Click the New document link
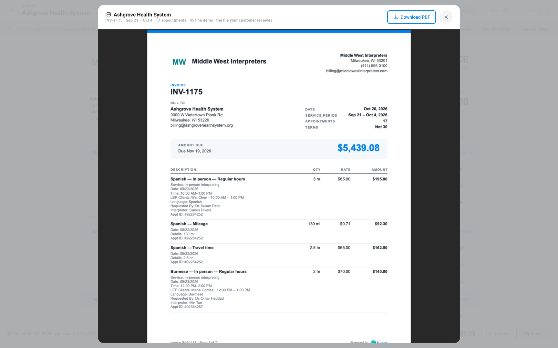The image size is (558, 348). point(496,29)
